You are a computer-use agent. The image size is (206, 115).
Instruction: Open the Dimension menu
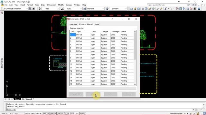[x=51, y=5]
